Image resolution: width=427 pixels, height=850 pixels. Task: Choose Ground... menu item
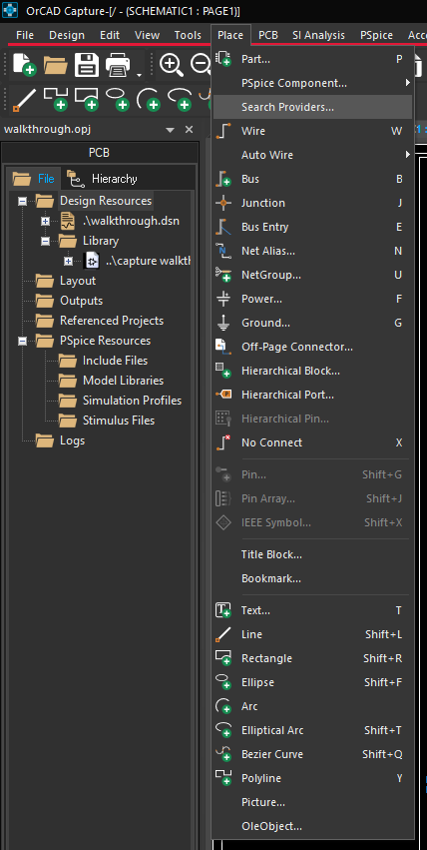tap(313, 323)
